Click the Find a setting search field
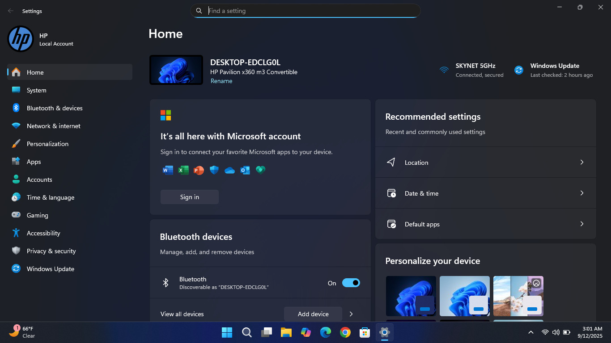This screenshot has width=611, height=343. [305, 11]
